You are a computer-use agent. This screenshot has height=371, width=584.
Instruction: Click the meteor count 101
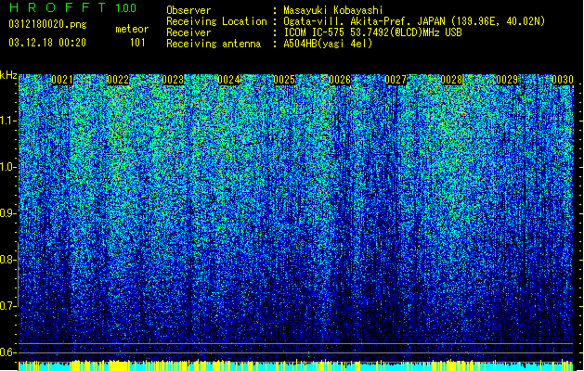pyautogui.click(x=137, y=43)
